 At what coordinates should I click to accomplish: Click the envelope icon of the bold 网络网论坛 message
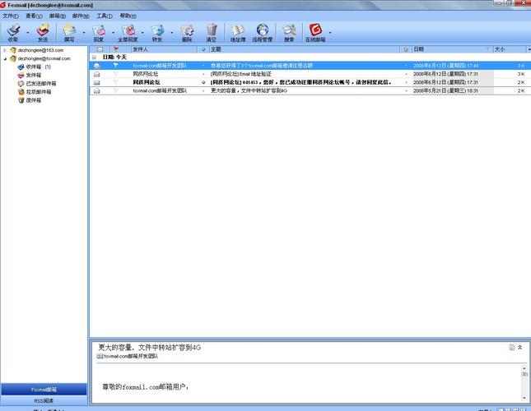(x=97, y=82)
